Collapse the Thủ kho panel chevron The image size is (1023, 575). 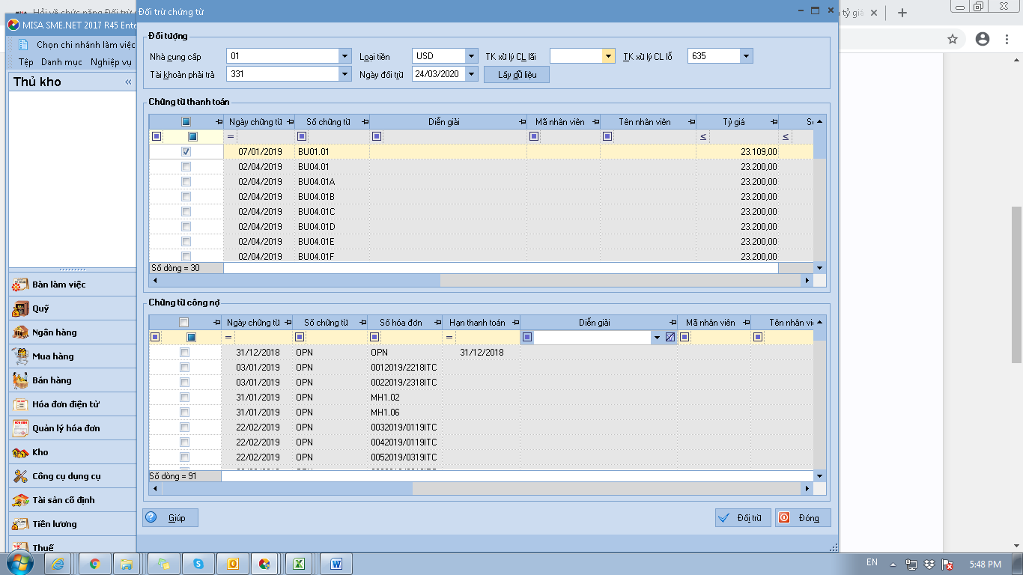point(128,82)
